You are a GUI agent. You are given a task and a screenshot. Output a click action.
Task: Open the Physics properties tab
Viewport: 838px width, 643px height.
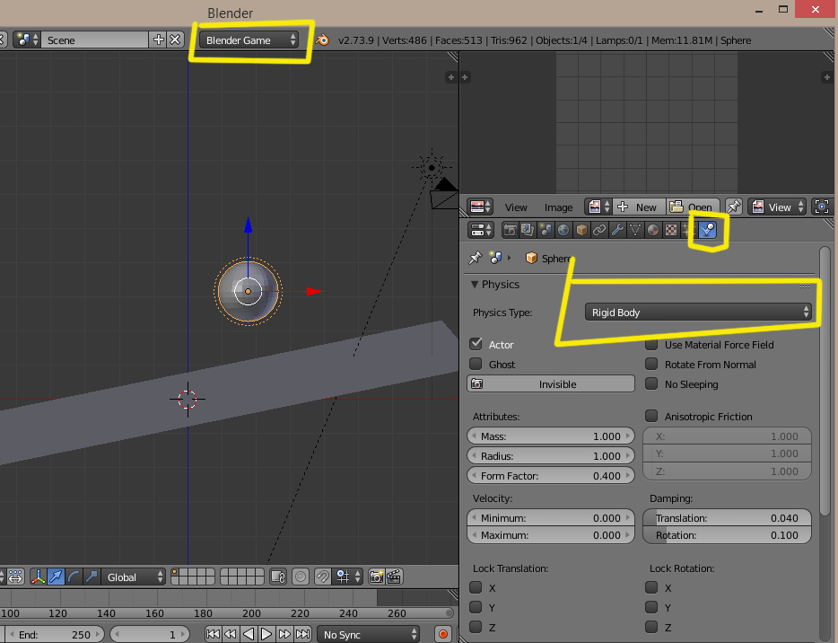(x=708, y=230)
